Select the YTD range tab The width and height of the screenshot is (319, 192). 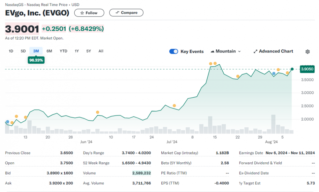click(63, 51)
